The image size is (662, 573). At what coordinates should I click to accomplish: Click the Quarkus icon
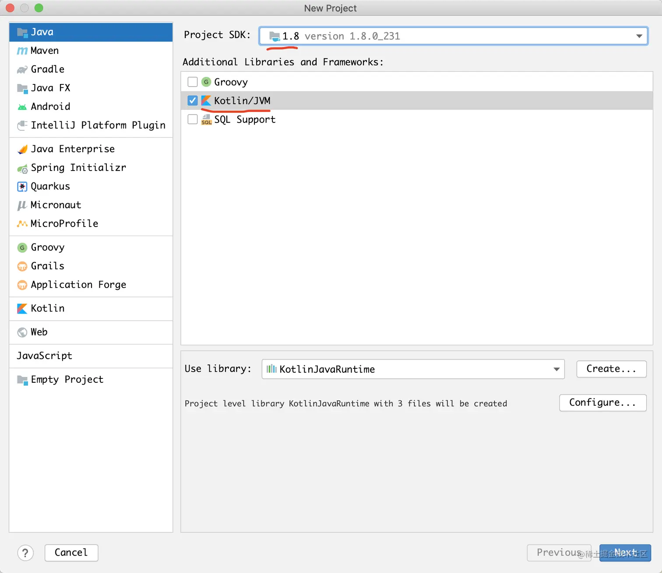(x=22, y=187)
